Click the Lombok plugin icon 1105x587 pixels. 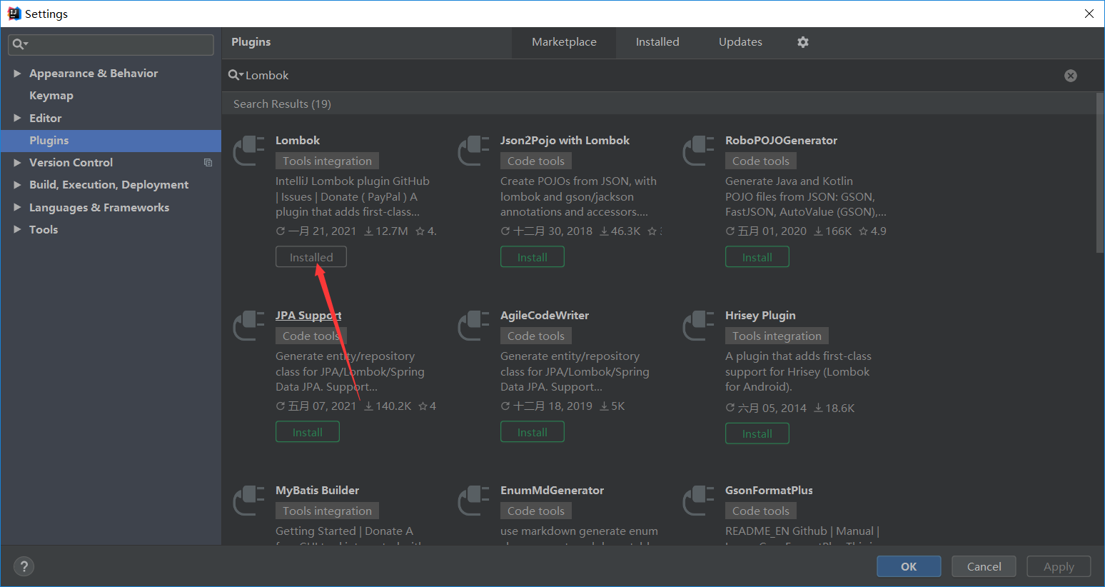pos(249,150)
